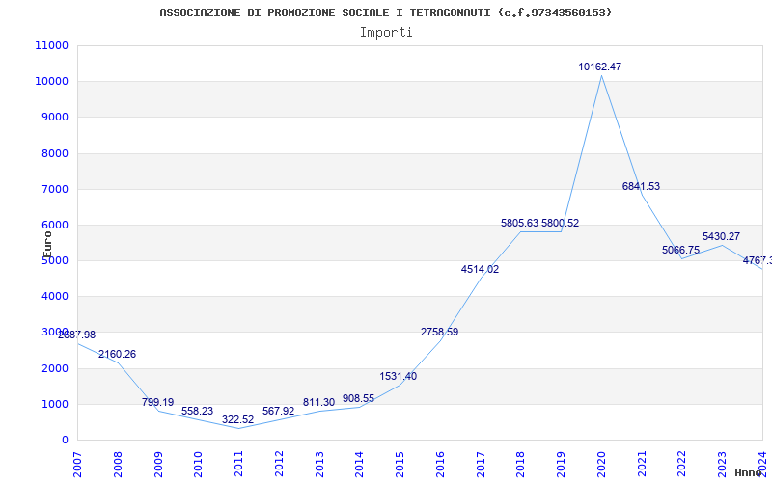772x482 pixels.
Task: Select the x-axis year 2009
Action: point(158,465)
